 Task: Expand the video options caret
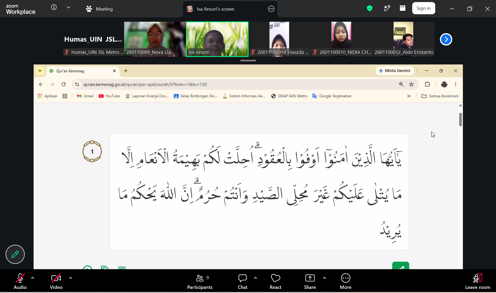(71, 278)
